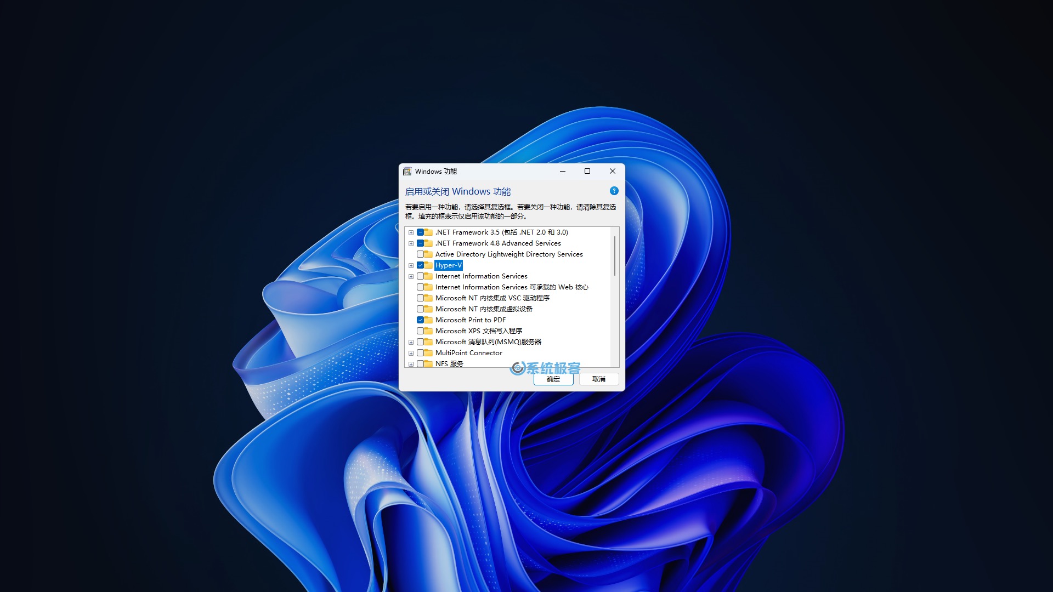Select .NET Framework 3.5 (包括 .NET 2.0 和 3.0) label
Image resolution: width=1053 pixels, height=592 pixels.
pyautogui.click(x=502, y=232)
